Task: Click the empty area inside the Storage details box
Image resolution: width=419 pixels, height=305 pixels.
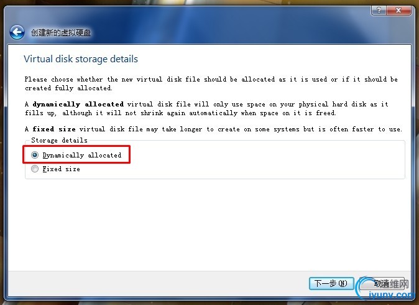Action: [x=267, y=162]
